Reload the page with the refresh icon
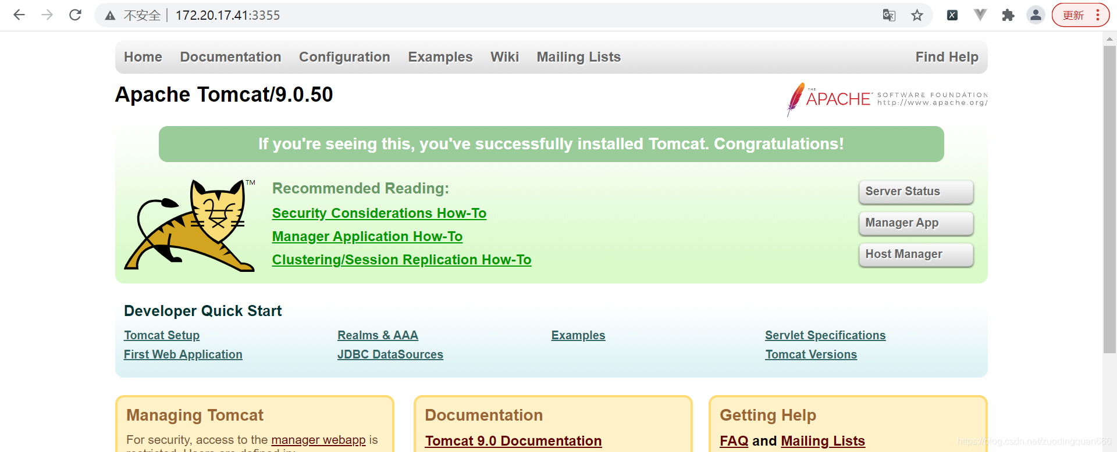 (x=75, y=15)
